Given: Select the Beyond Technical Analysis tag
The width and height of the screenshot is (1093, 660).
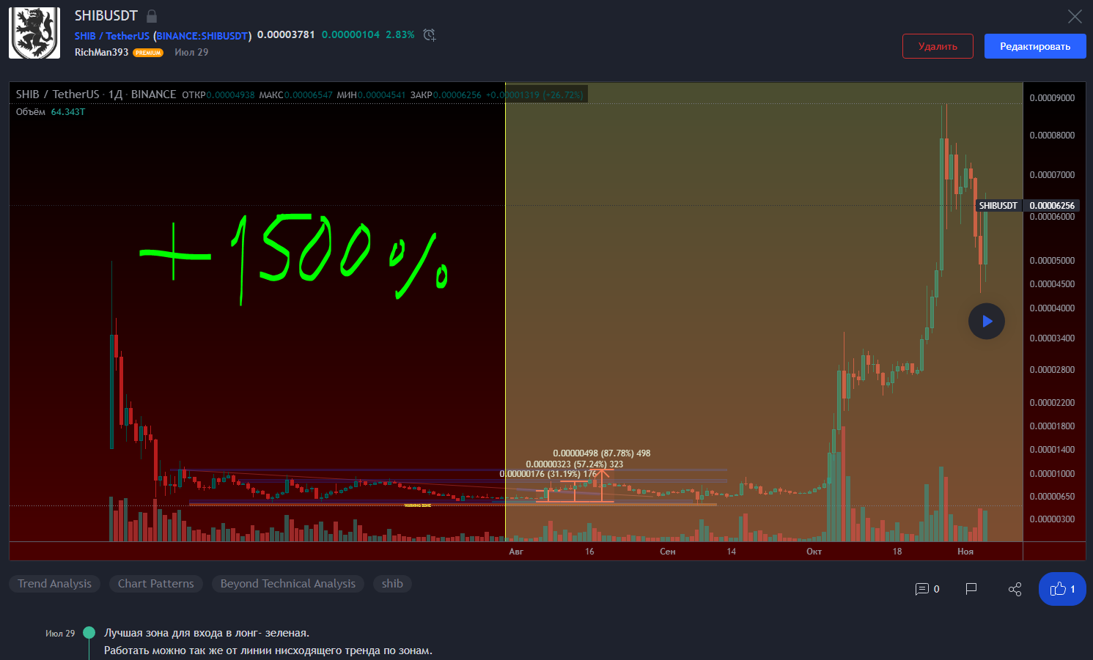Looking at the screenshot, I should point(288,584).
